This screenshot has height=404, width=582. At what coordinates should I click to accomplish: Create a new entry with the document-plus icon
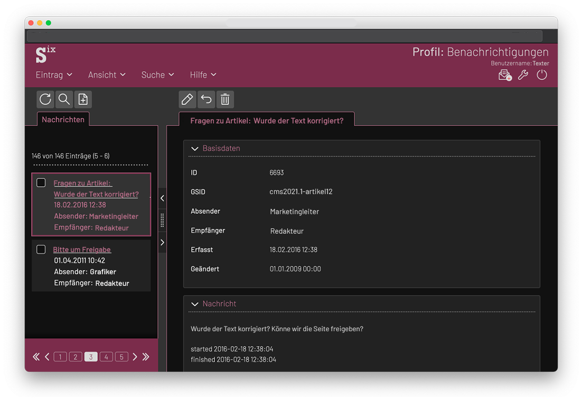83,99
